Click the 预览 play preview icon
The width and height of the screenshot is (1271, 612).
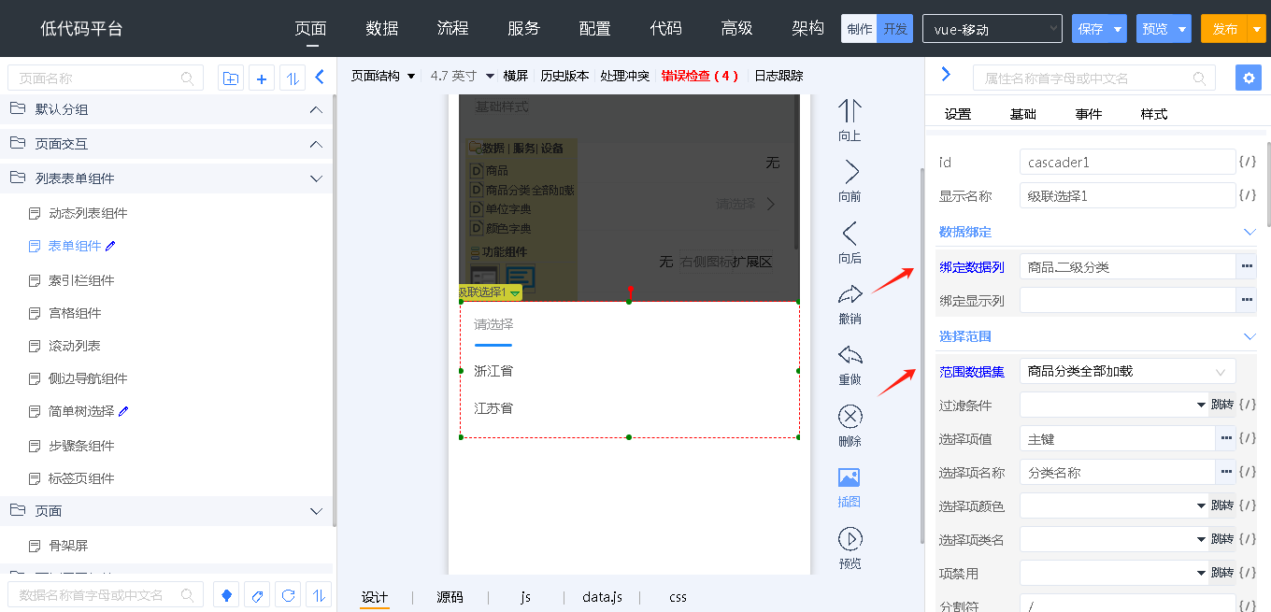point(850,538)
